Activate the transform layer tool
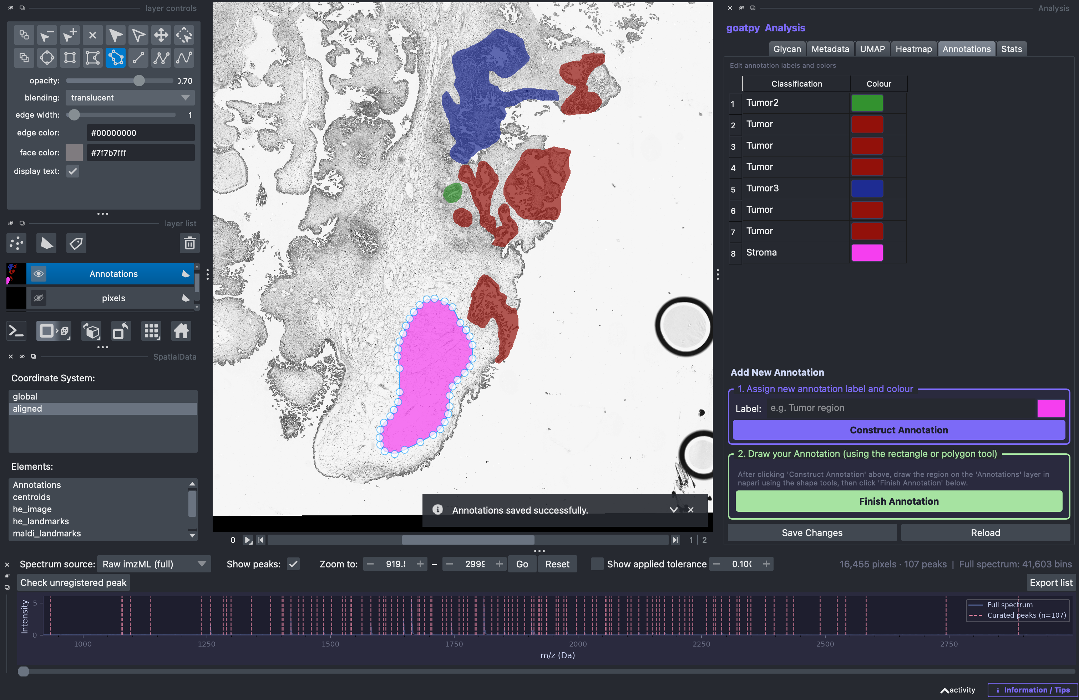 184,35
